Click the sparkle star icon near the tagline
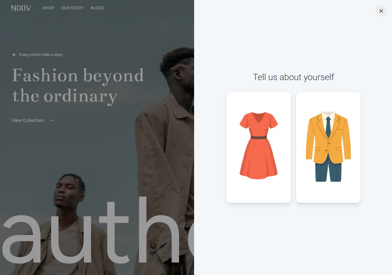This screenshot has height=275, width=392. [x=14, y=55]
